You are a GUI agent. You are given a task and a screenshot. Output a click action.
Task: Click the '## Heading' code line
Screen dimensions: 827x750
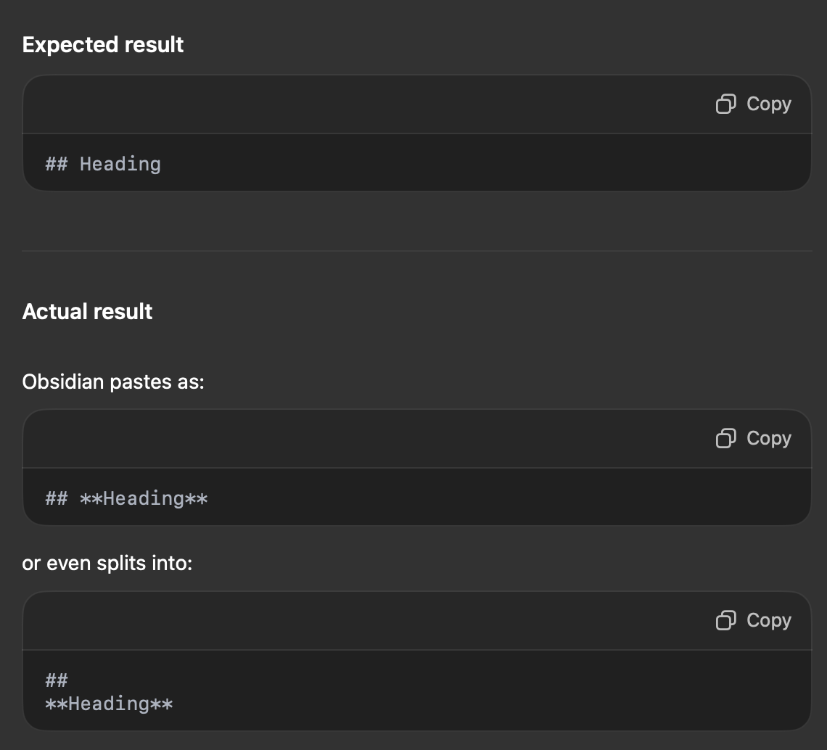(103, 164)
